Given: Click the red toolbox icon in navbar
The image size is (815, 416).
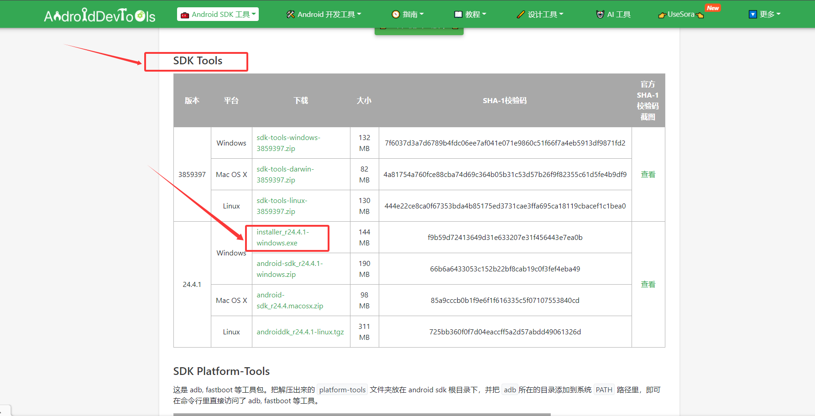Looking at the screenshot, I should [185, 15].
